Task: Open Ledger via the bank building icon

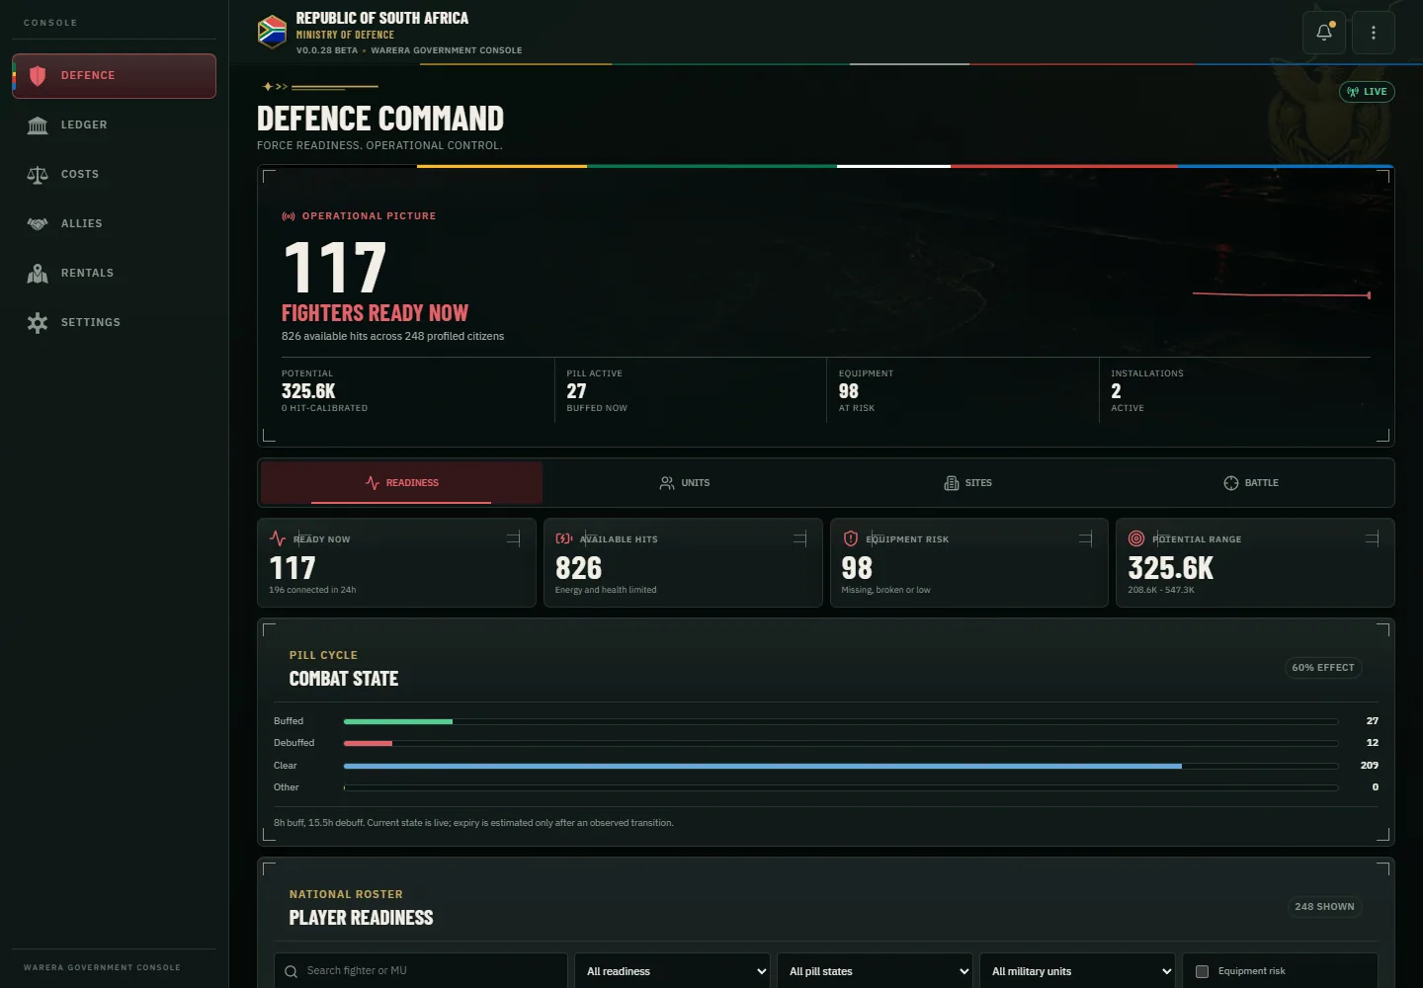Action: click(x=38, y=125)
